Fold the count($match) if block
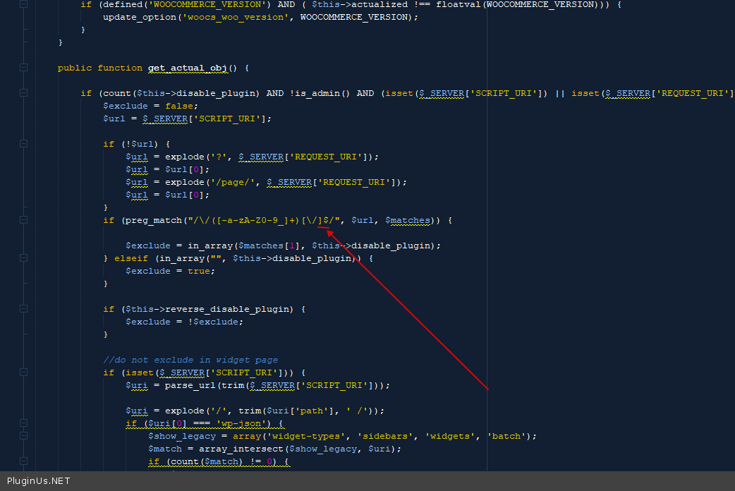The image size is (735, 491). click(x=23, y=461)
